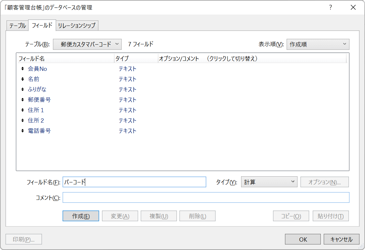Open the テーブル selection dropdown

tap(87, 44)
